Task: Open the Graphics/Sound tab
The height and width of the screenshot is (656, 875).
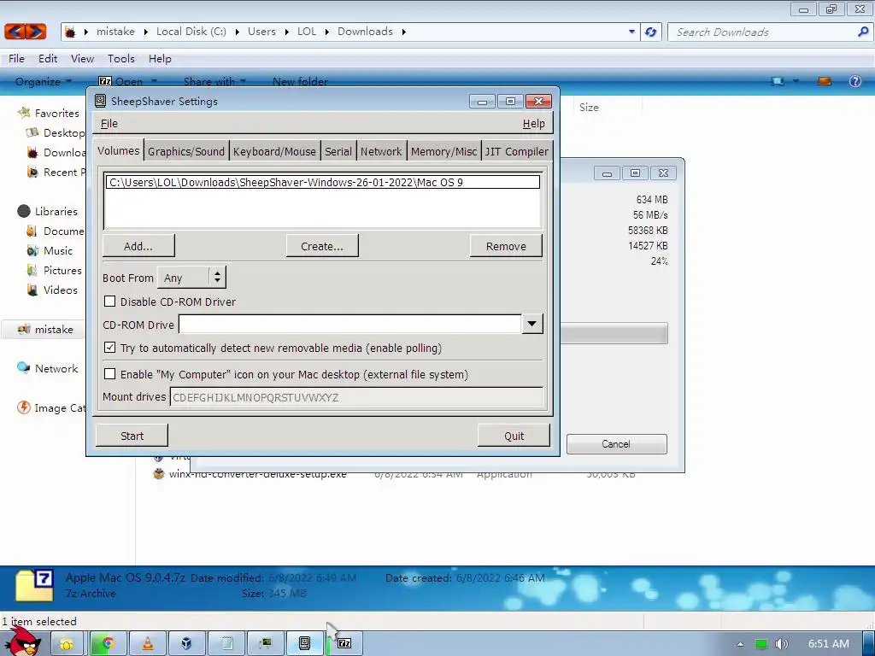Action: tap(185, 151)
